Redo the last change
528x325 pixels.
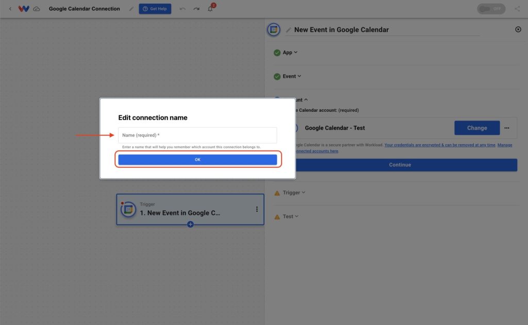pyautogui.click(x=196, y=9)
